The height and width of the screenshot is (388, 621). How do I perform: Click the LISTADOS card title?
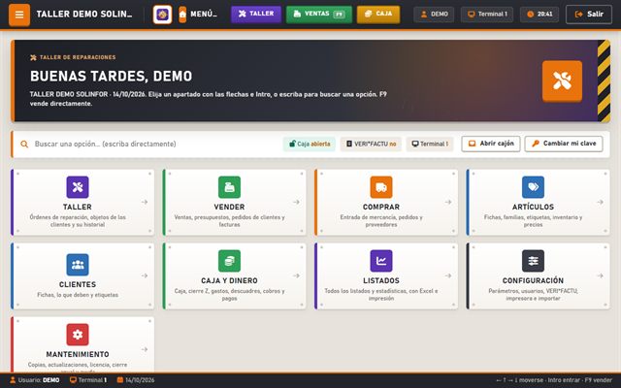pos(381,280)
